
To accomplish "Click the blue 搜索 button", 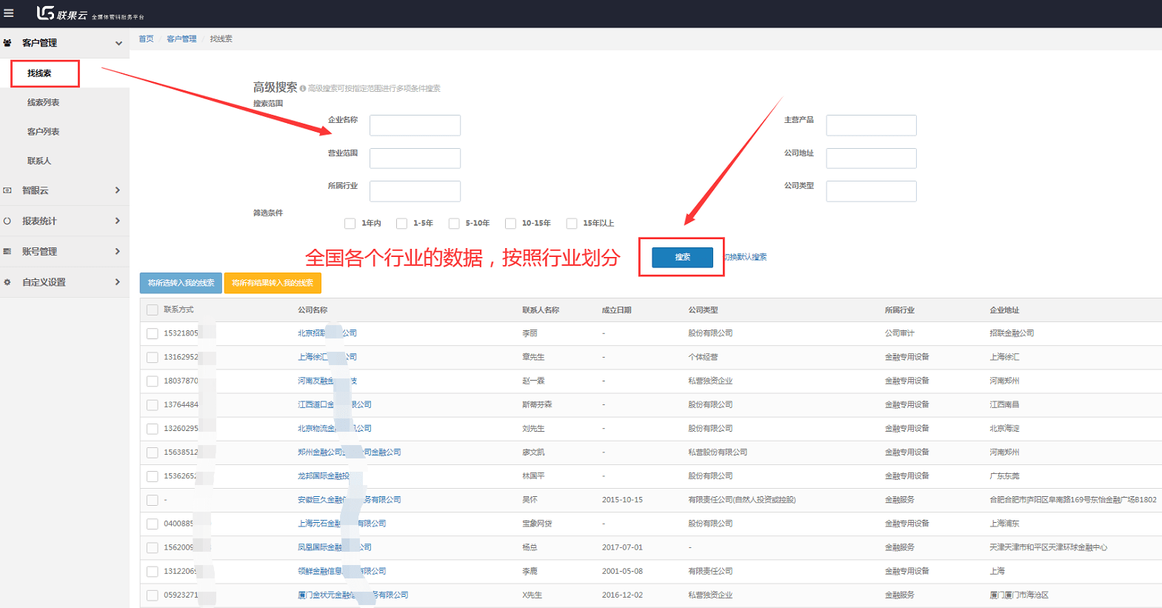I will [x=682, y=257].
